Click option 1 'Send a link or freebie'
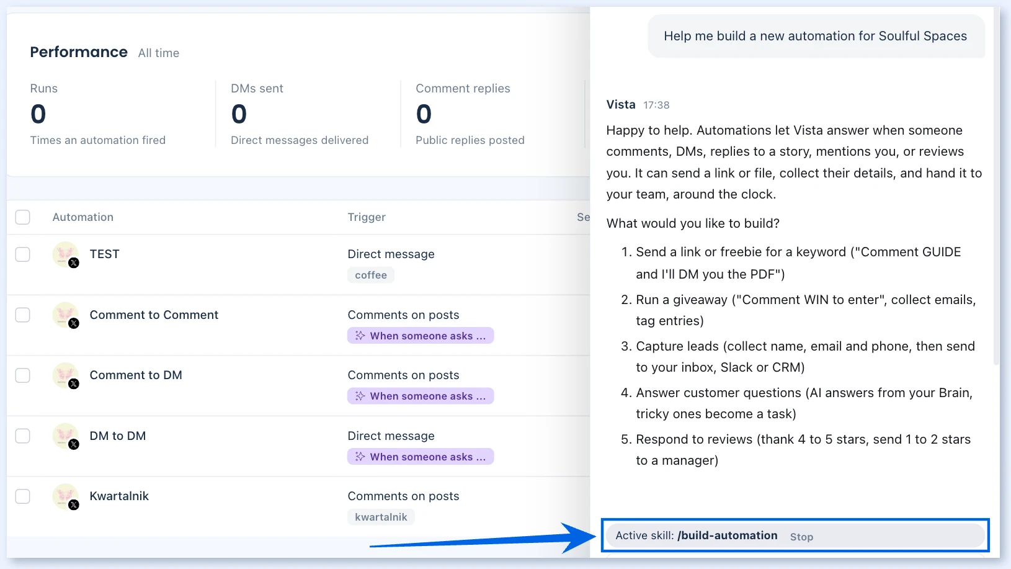This screenshot has width=1011, height=569. (x=798, y=263)
